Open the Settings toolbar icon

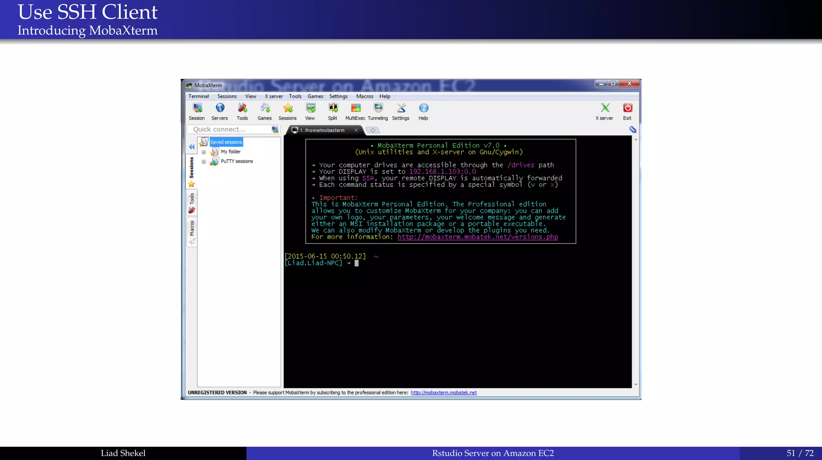click(401, 111)
